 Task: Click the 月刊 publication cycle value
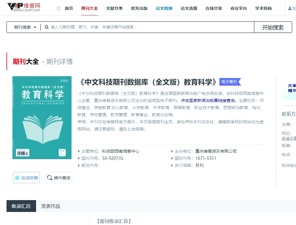coord(199,165)
